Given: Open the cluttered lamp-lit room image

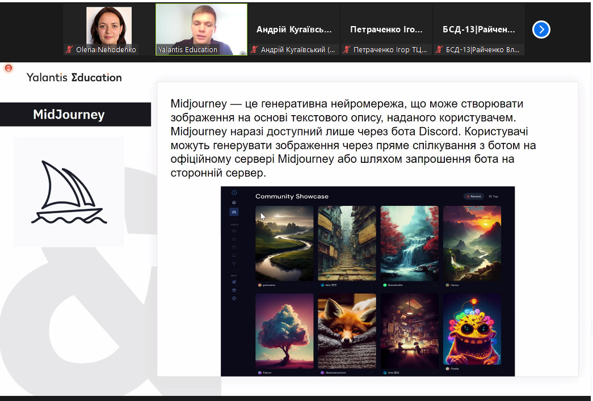Looking at the screenshot, I should pos(410,331).
